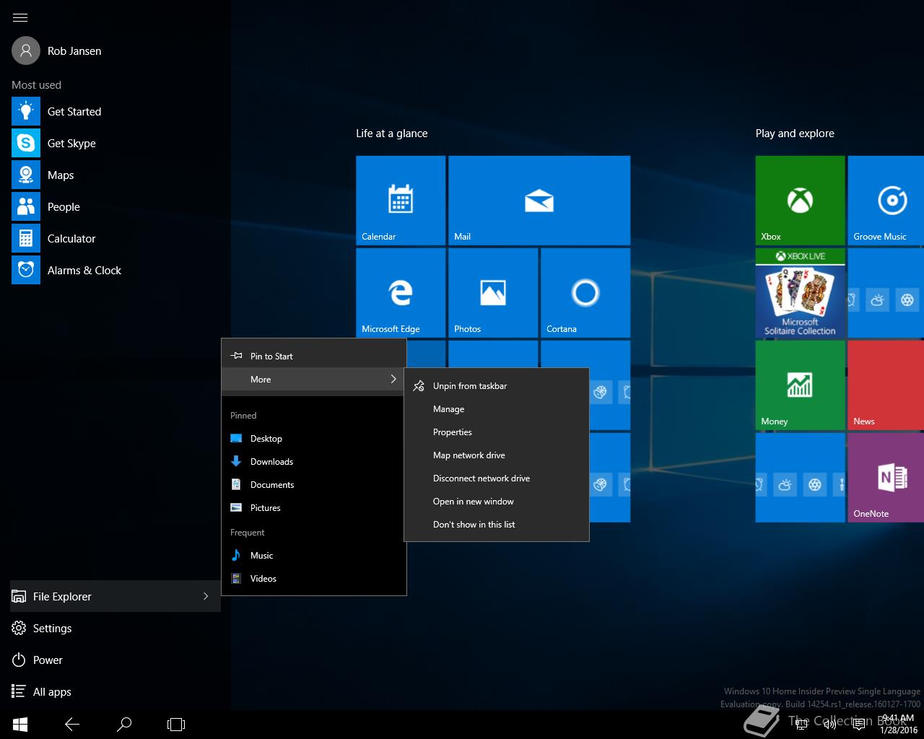Open the Mail tile

pos(539,201)
